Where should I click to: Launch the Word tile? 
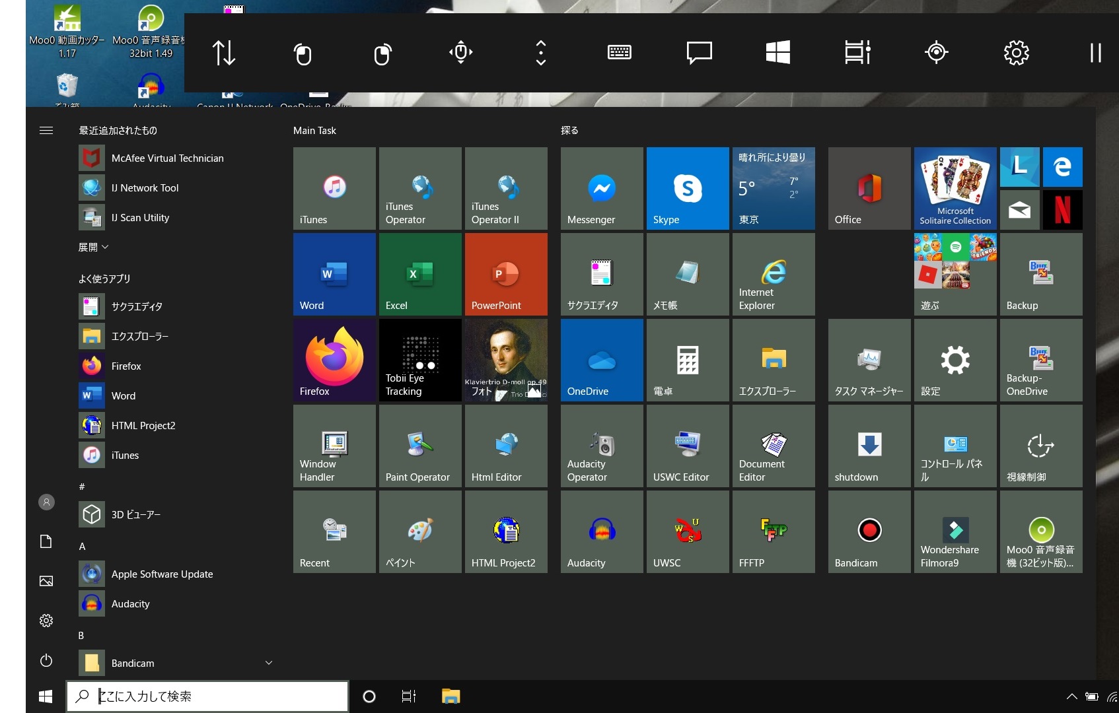334,274
